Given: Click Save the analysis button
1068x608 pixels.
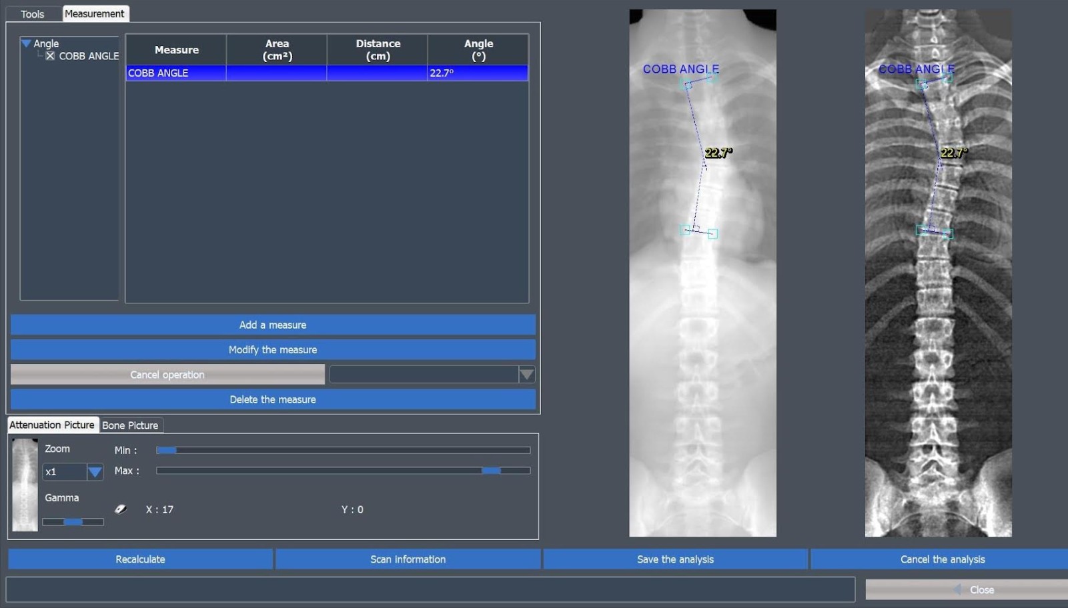Looking at the screenshot, I should tap(675, 559).
